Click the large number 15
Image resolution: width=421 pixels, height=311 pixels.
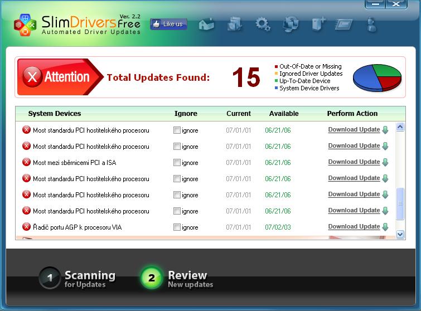coord(246,77)
